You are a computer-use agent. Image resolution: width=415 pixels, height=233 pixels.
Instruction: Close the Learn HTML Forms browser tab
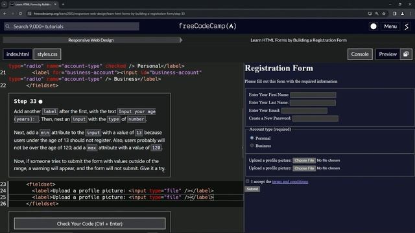point(55,5)
